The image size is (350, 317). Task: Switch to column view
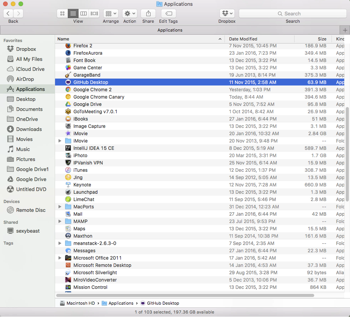tap(84, 13)
